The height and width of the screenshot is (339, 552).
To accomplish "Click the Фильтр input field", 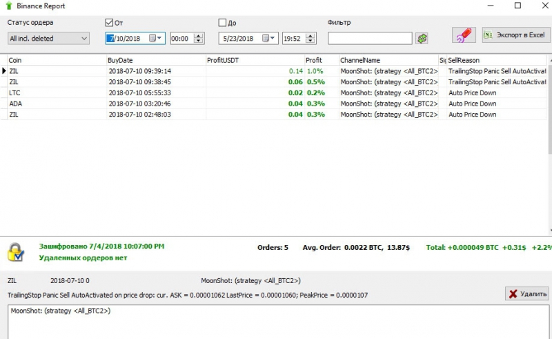I will coord(370,39).
